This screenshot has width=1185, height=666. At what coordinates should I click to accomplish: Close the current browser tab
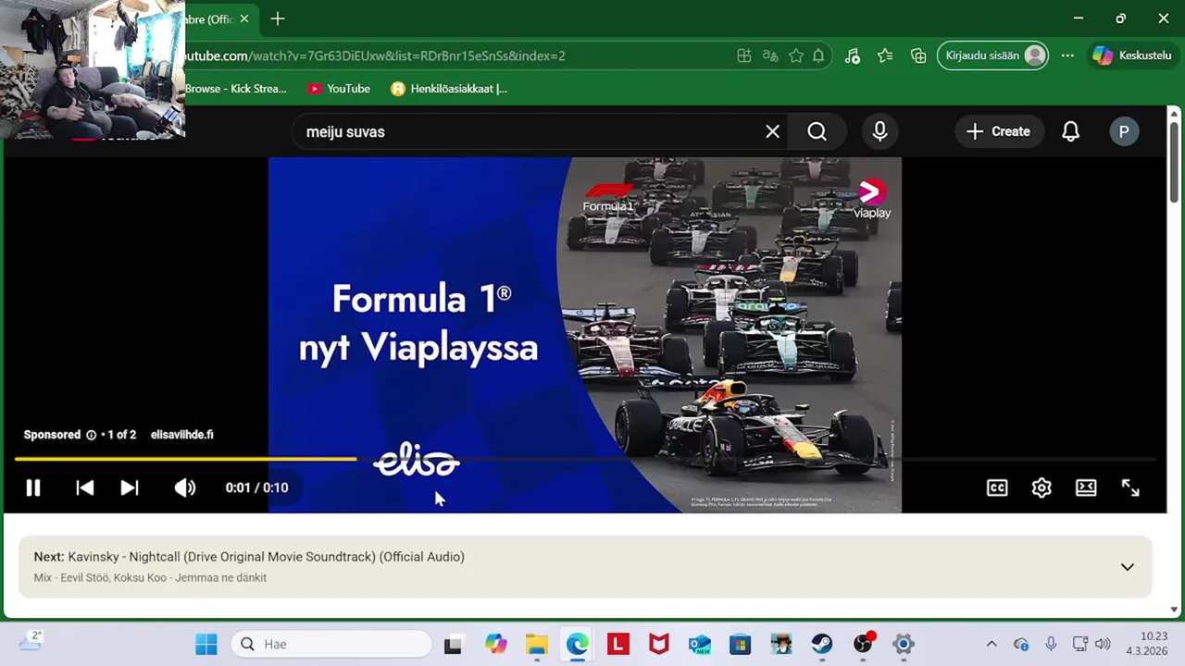(244, 18)
